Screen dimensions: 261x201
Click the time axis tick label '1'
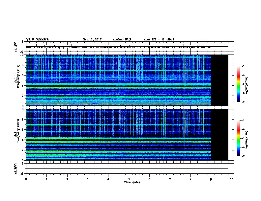click(x=46, y=179)
